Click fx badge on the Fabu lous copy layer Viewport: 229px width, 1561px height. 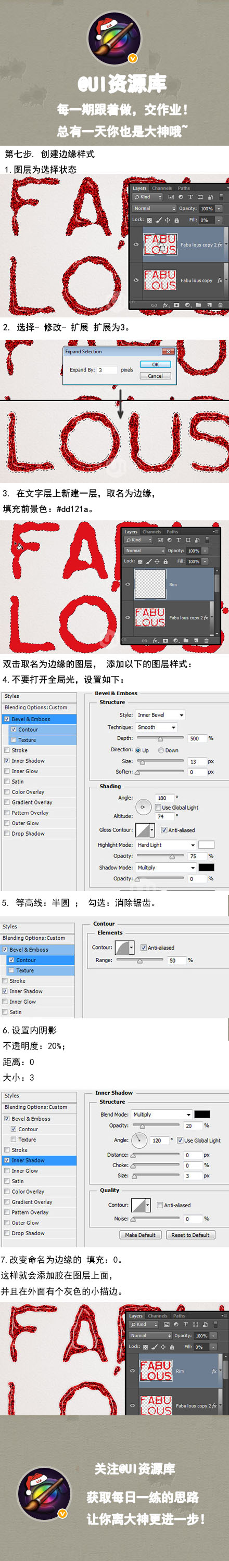pos(220,280)
